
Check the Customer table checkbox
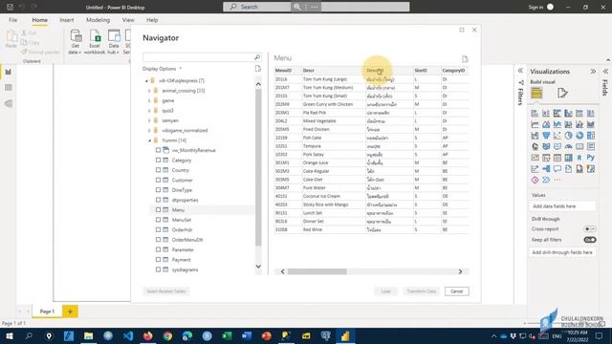158,180
